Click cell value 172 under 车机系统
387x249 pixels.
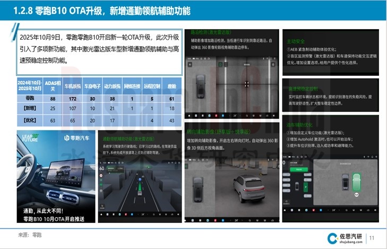tap(73, 99)
